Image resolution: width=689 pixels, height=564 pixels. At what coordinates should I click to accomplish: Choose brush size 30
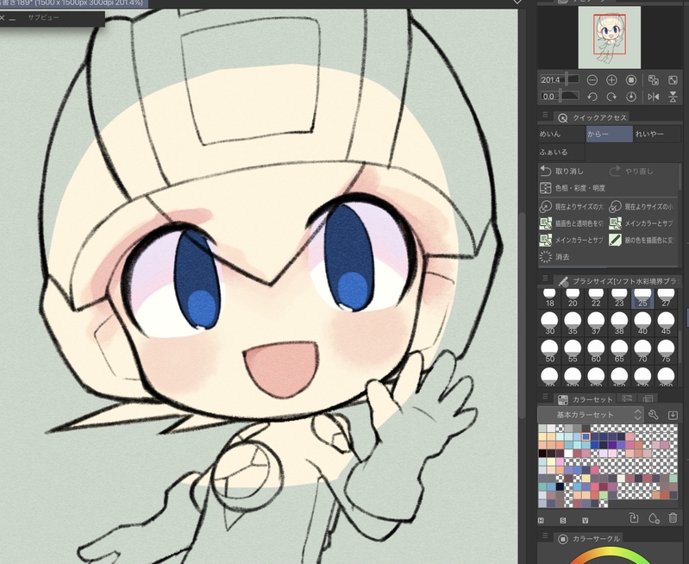coord(549,323)
